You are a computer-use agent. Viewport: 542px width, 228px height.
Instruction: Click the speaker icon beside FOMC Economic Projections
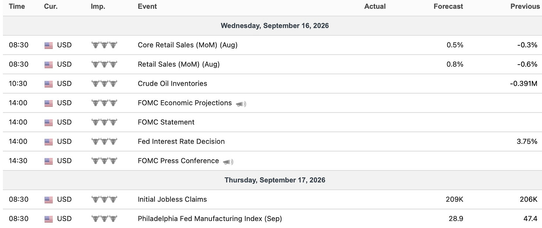[241, 104]
